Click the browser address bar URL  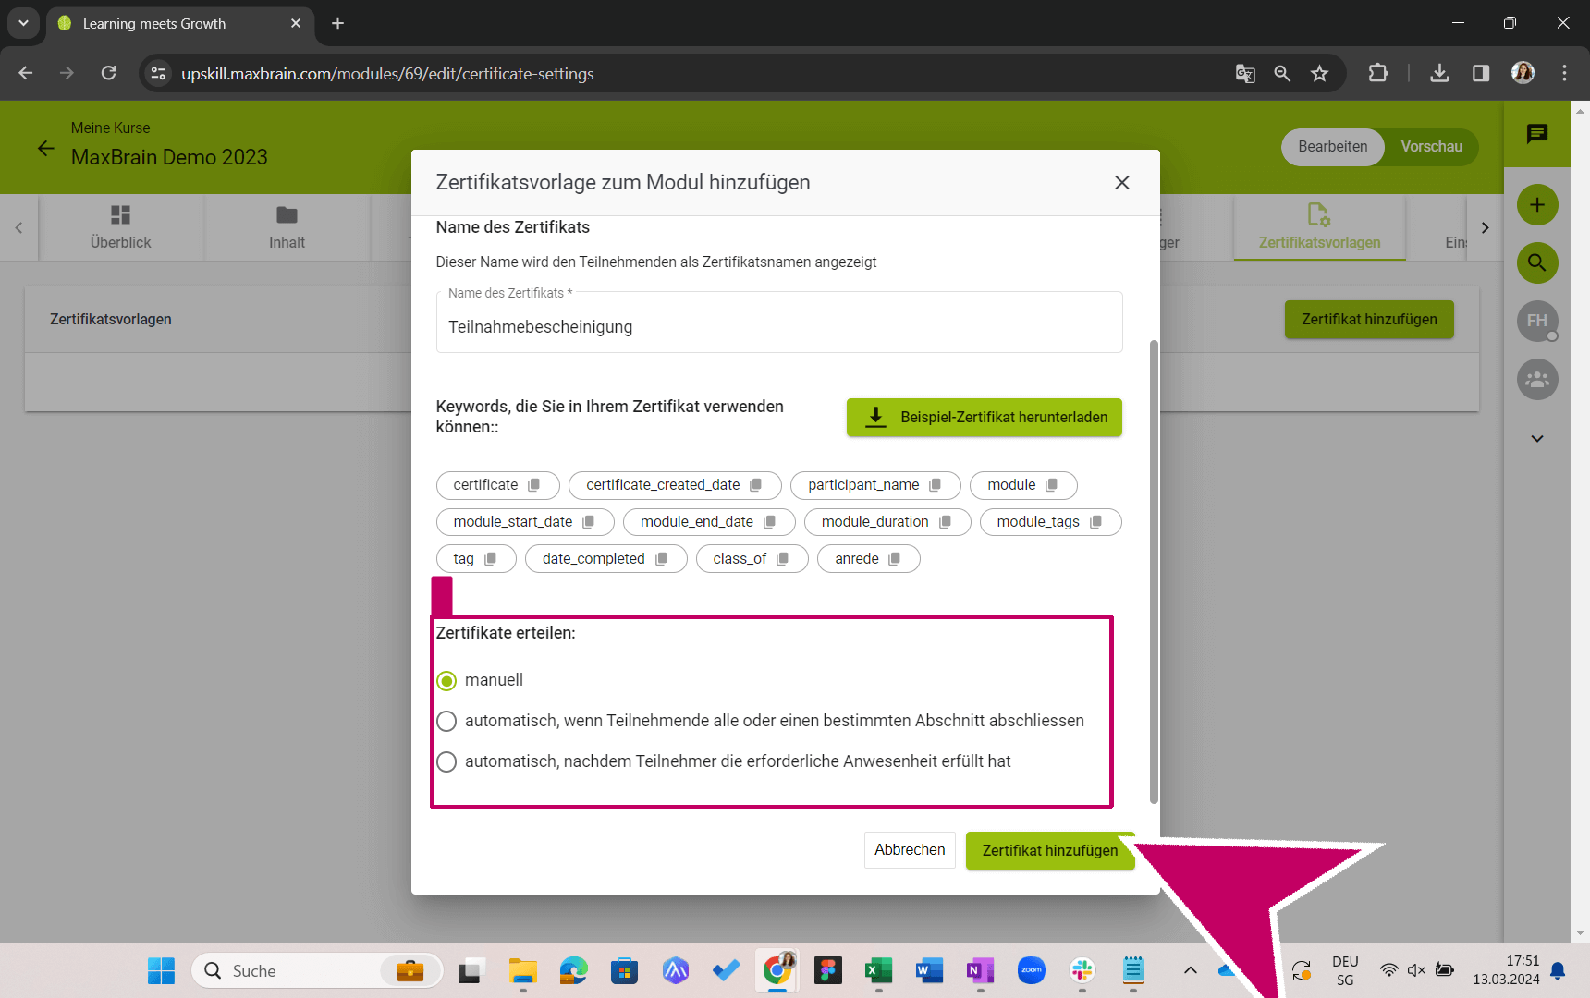387,74
